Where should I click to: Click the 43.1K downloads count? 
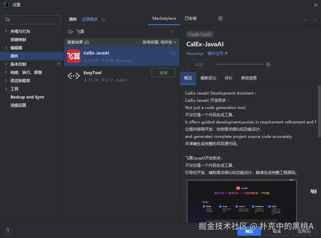[91, 60]
